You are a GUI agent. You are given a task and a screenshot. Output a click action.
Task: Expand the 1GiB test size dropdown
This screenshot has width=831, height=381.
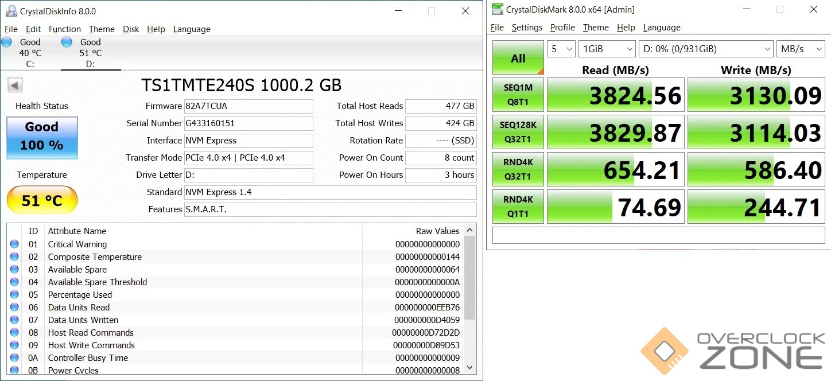click(607, 49)
